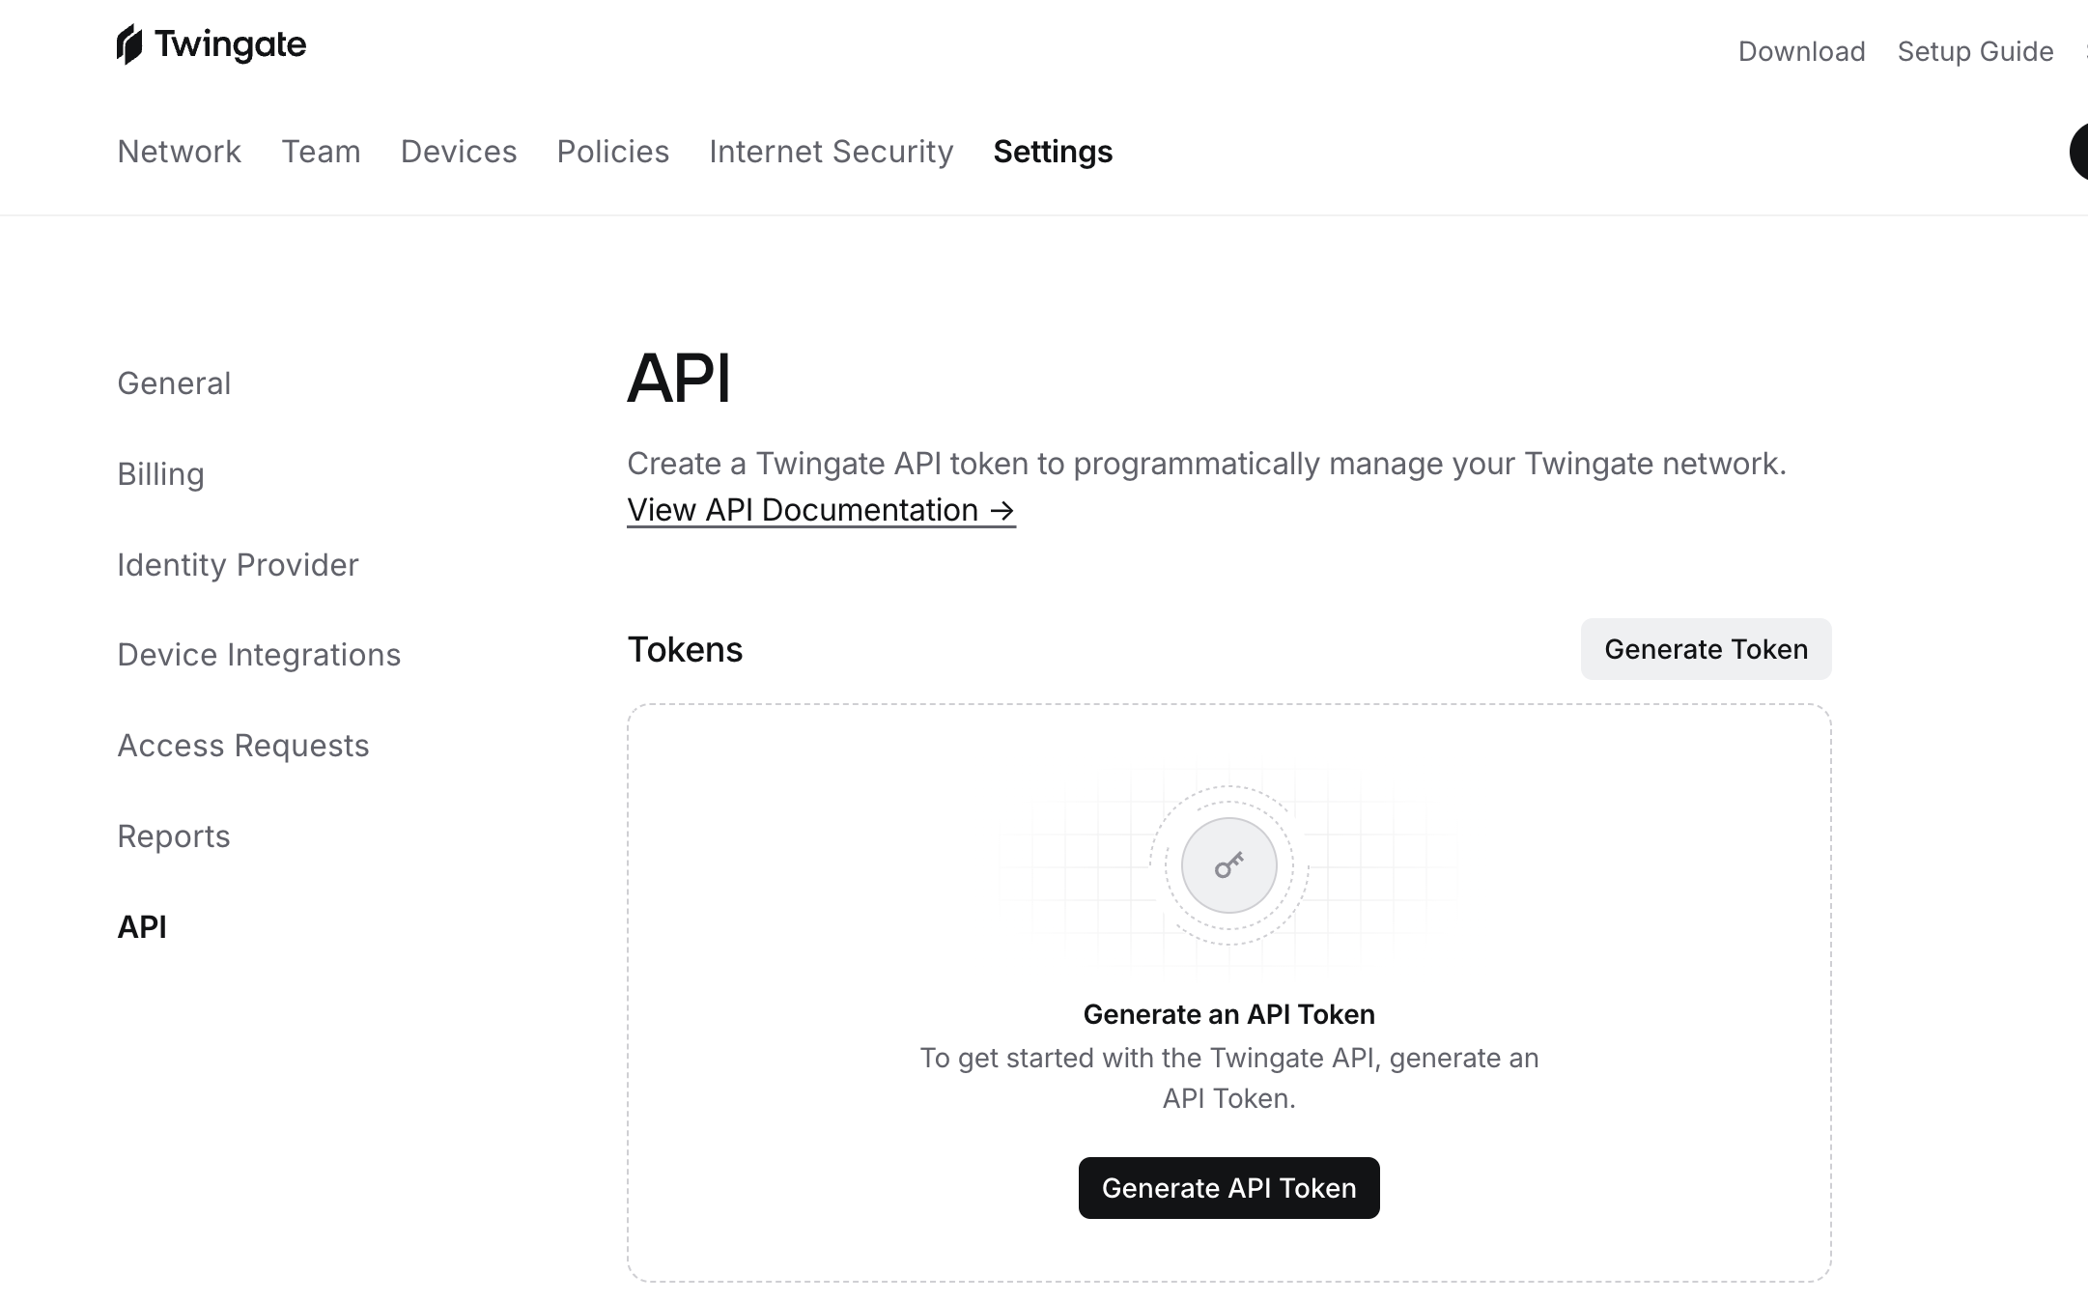This screenshot has width=2088, height=1302.
Task: Open the Policies tab
Action: point(612,152)
